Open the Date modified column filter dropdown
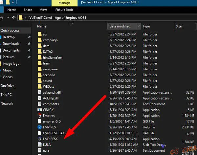The image size is (197, 155). (x=138, y=26)
